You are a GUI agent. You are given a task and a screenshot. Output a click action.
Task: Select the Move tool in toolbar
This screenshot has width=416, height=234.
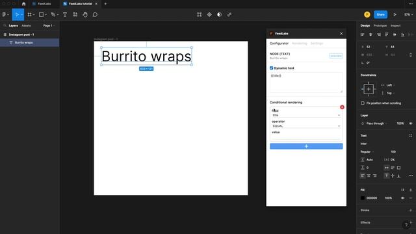[17, 14]
